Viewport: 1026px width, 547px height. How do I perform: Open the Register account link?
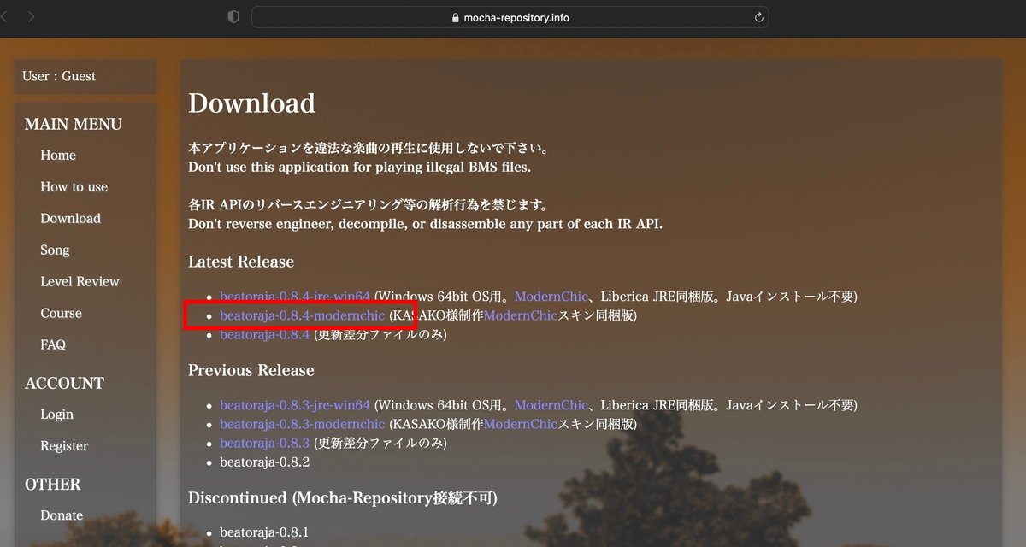point(64,446)
